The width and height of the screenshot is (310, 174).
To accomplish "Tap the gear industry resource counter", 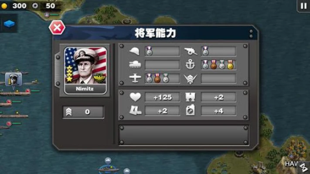I will [44, 6].
